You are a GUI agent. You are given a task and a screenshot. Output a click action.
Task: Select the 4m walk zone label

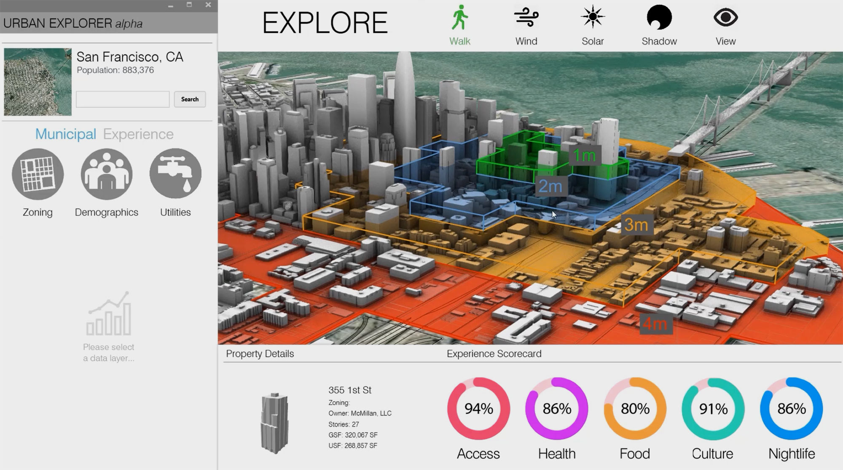655,324
